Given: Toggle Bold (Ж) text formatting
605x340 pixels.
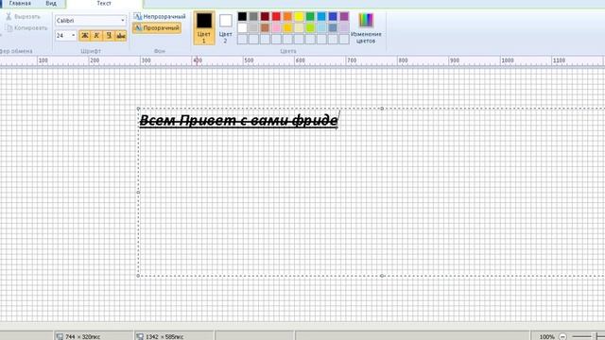Looking at the screenshot, I should point(84,36).
